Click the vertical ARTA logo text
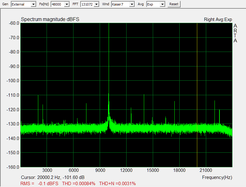246x187 pixels. [235, 33]
